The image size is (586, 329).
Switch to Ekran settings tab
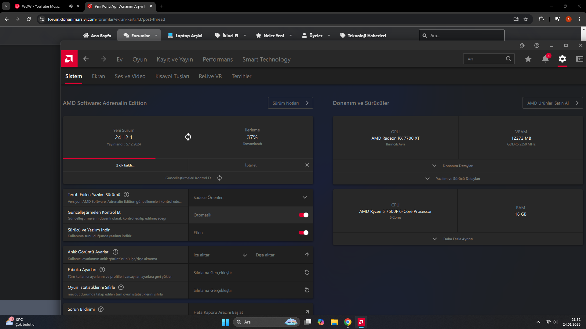[98, 76]
